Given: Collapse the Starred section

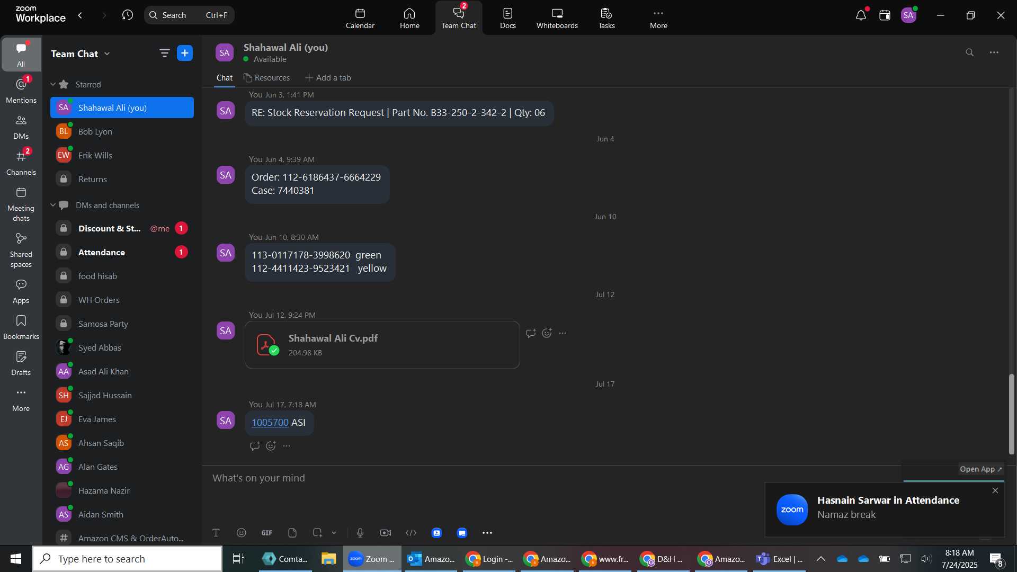Looking at the screenshot, I should [x=53, y=84].
